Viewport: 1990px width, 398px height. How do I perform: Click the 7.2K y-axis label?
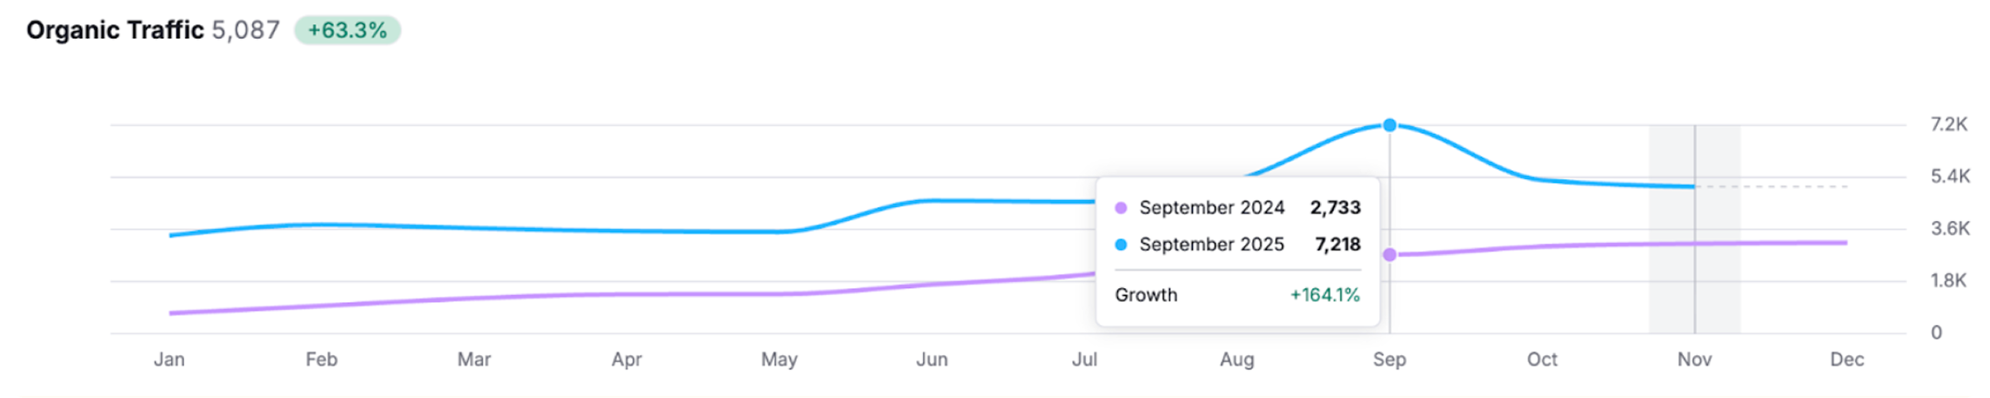pyautogui.click(x=1949, y=125)
